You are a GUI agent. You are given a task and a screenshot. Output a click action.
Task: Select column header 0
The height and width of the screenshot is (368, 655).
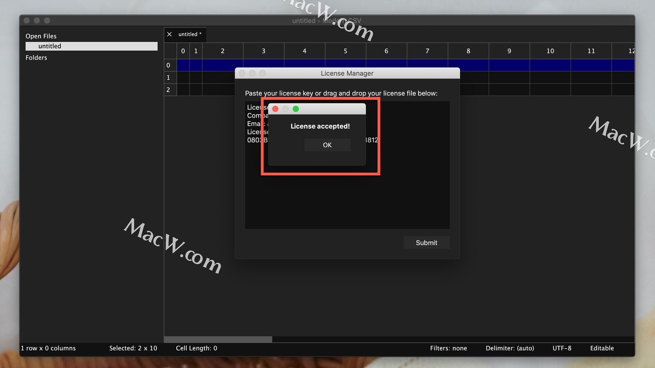[183, 51]
